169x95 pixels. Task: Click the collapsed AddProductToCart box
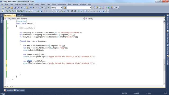tap(27, 28)
